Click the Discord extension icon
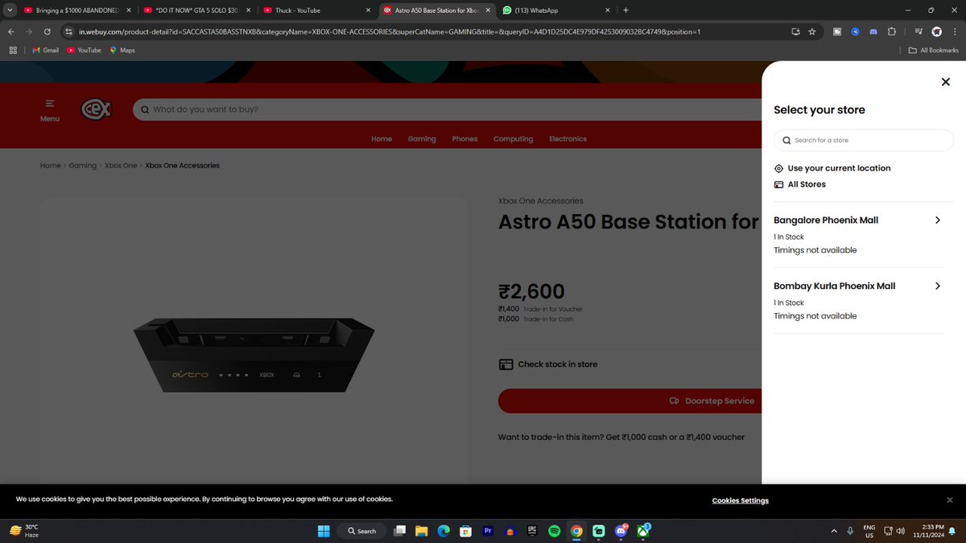Image resolution: width=966 pixels, height=543 pixels. pyautogui.click(x=873, y=31)
